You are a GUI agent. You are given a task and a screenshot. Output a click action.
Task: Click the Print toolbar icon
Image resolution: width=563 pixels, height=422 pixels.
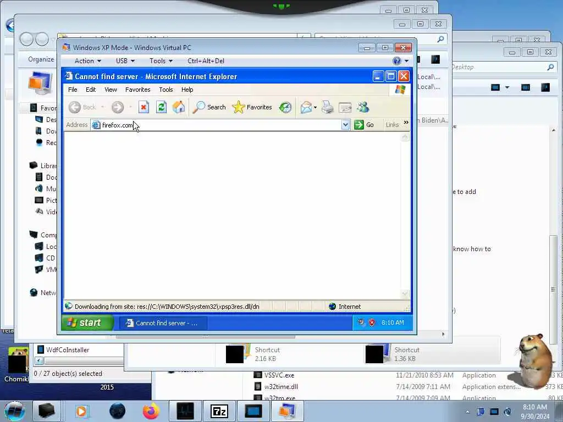[x=328, y=107]
